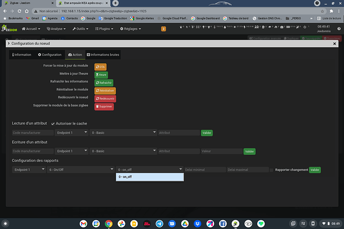The height and width of the screenshot is (229, 344).
Task: Collapse the 0 - on_off attribute combo box
Action: (150, 170)
